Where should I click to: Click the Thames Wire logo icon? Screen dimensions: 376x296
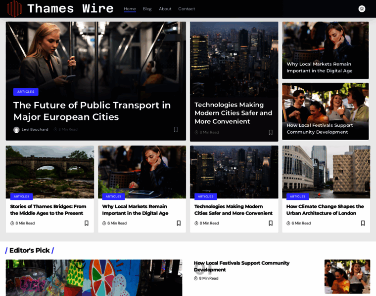14,9
